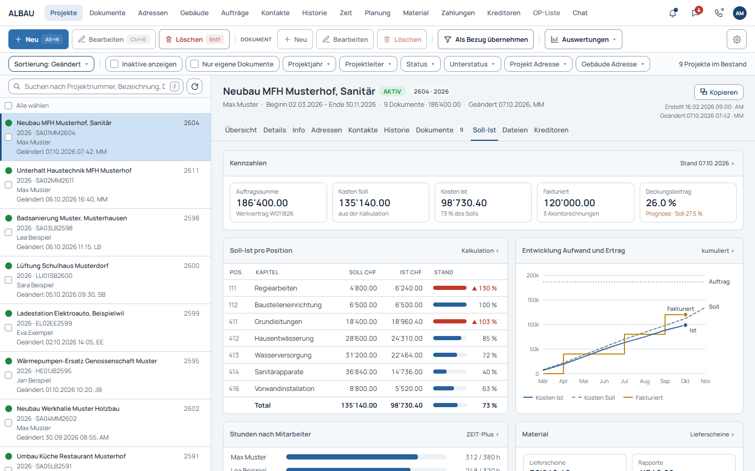Open the Zahlungen menu item
755x471 pixels.
point(458,13)
